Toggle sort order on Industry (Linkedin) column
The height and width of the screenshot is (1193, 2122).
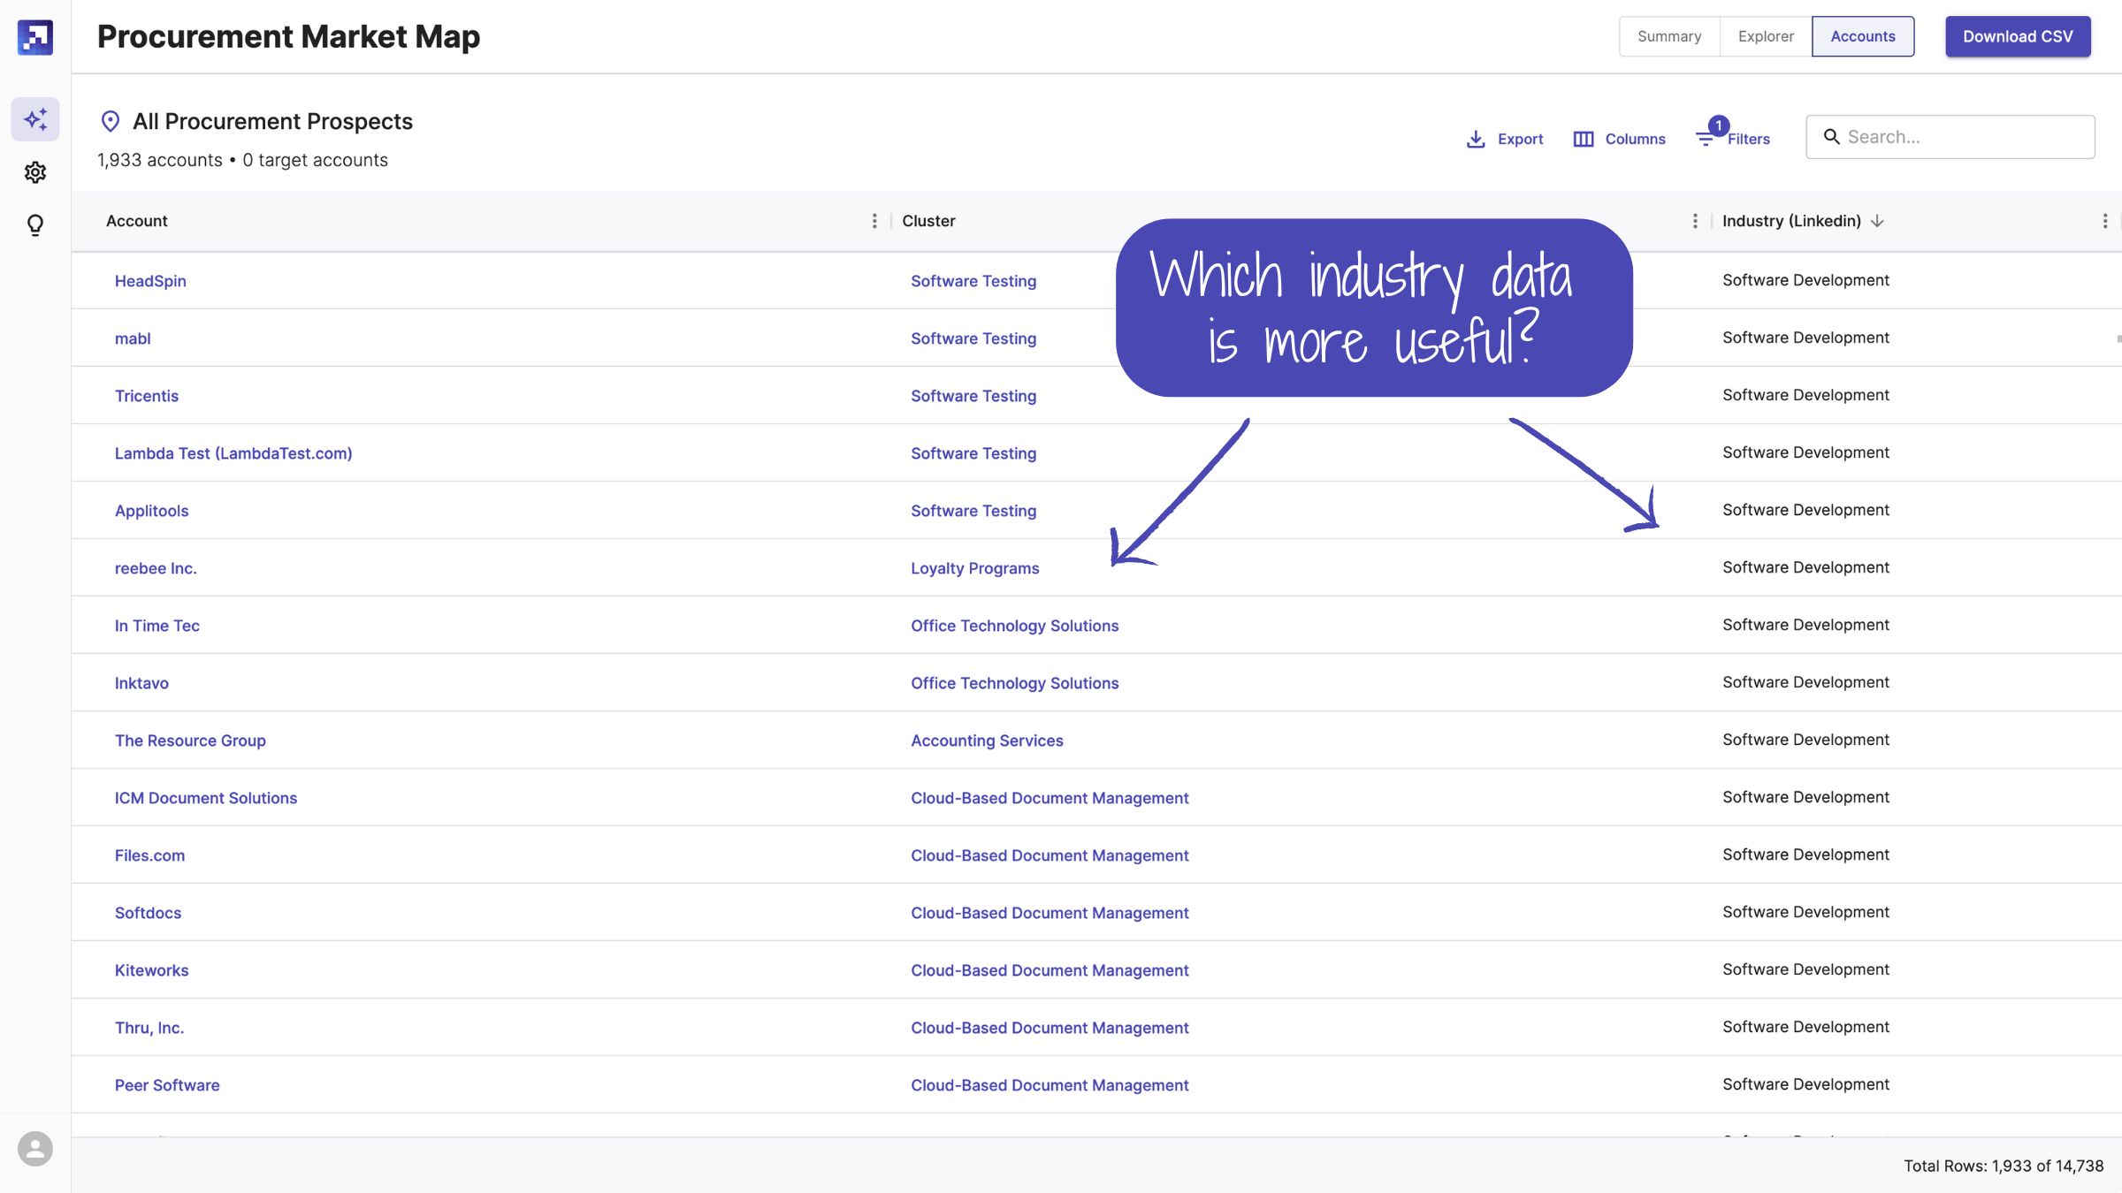(x=1878, y=221)
